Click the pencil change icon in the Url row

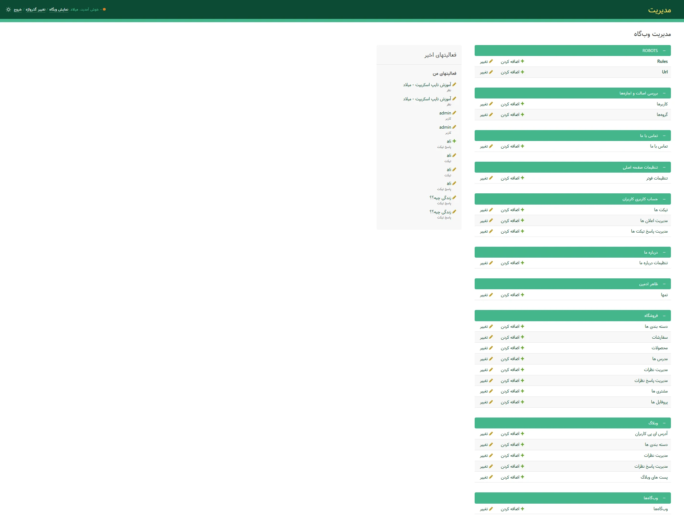tap(491, 72)
